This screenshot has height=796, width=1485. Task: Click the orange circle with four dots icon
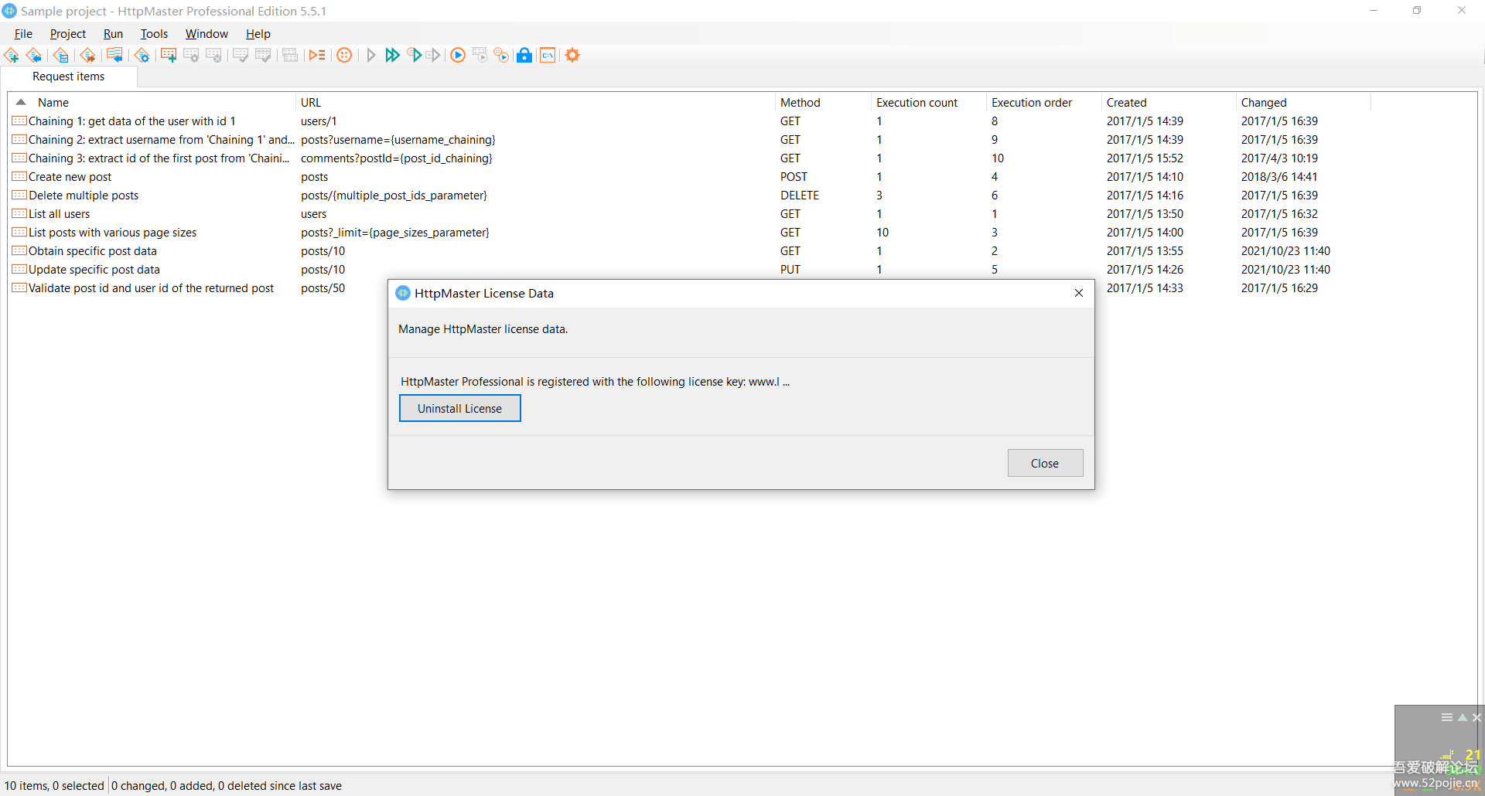pyautogui.click(x=345, y=56)
